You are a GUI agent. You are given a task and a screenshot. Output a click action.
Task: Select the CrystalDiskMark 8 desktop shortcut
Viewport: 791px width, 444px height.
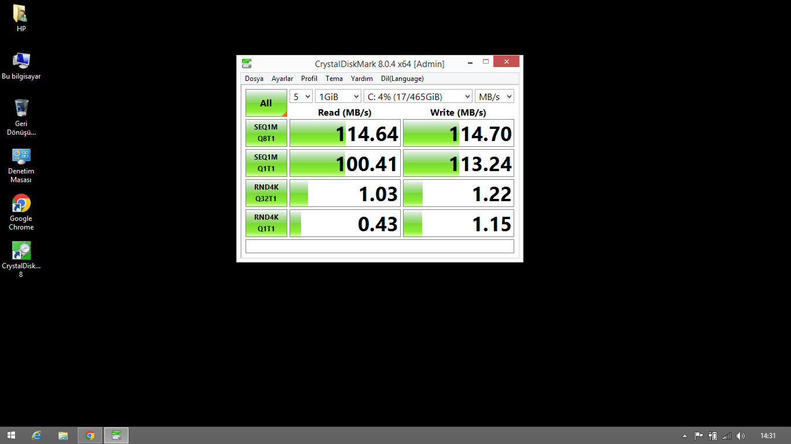tap(21, 260)
